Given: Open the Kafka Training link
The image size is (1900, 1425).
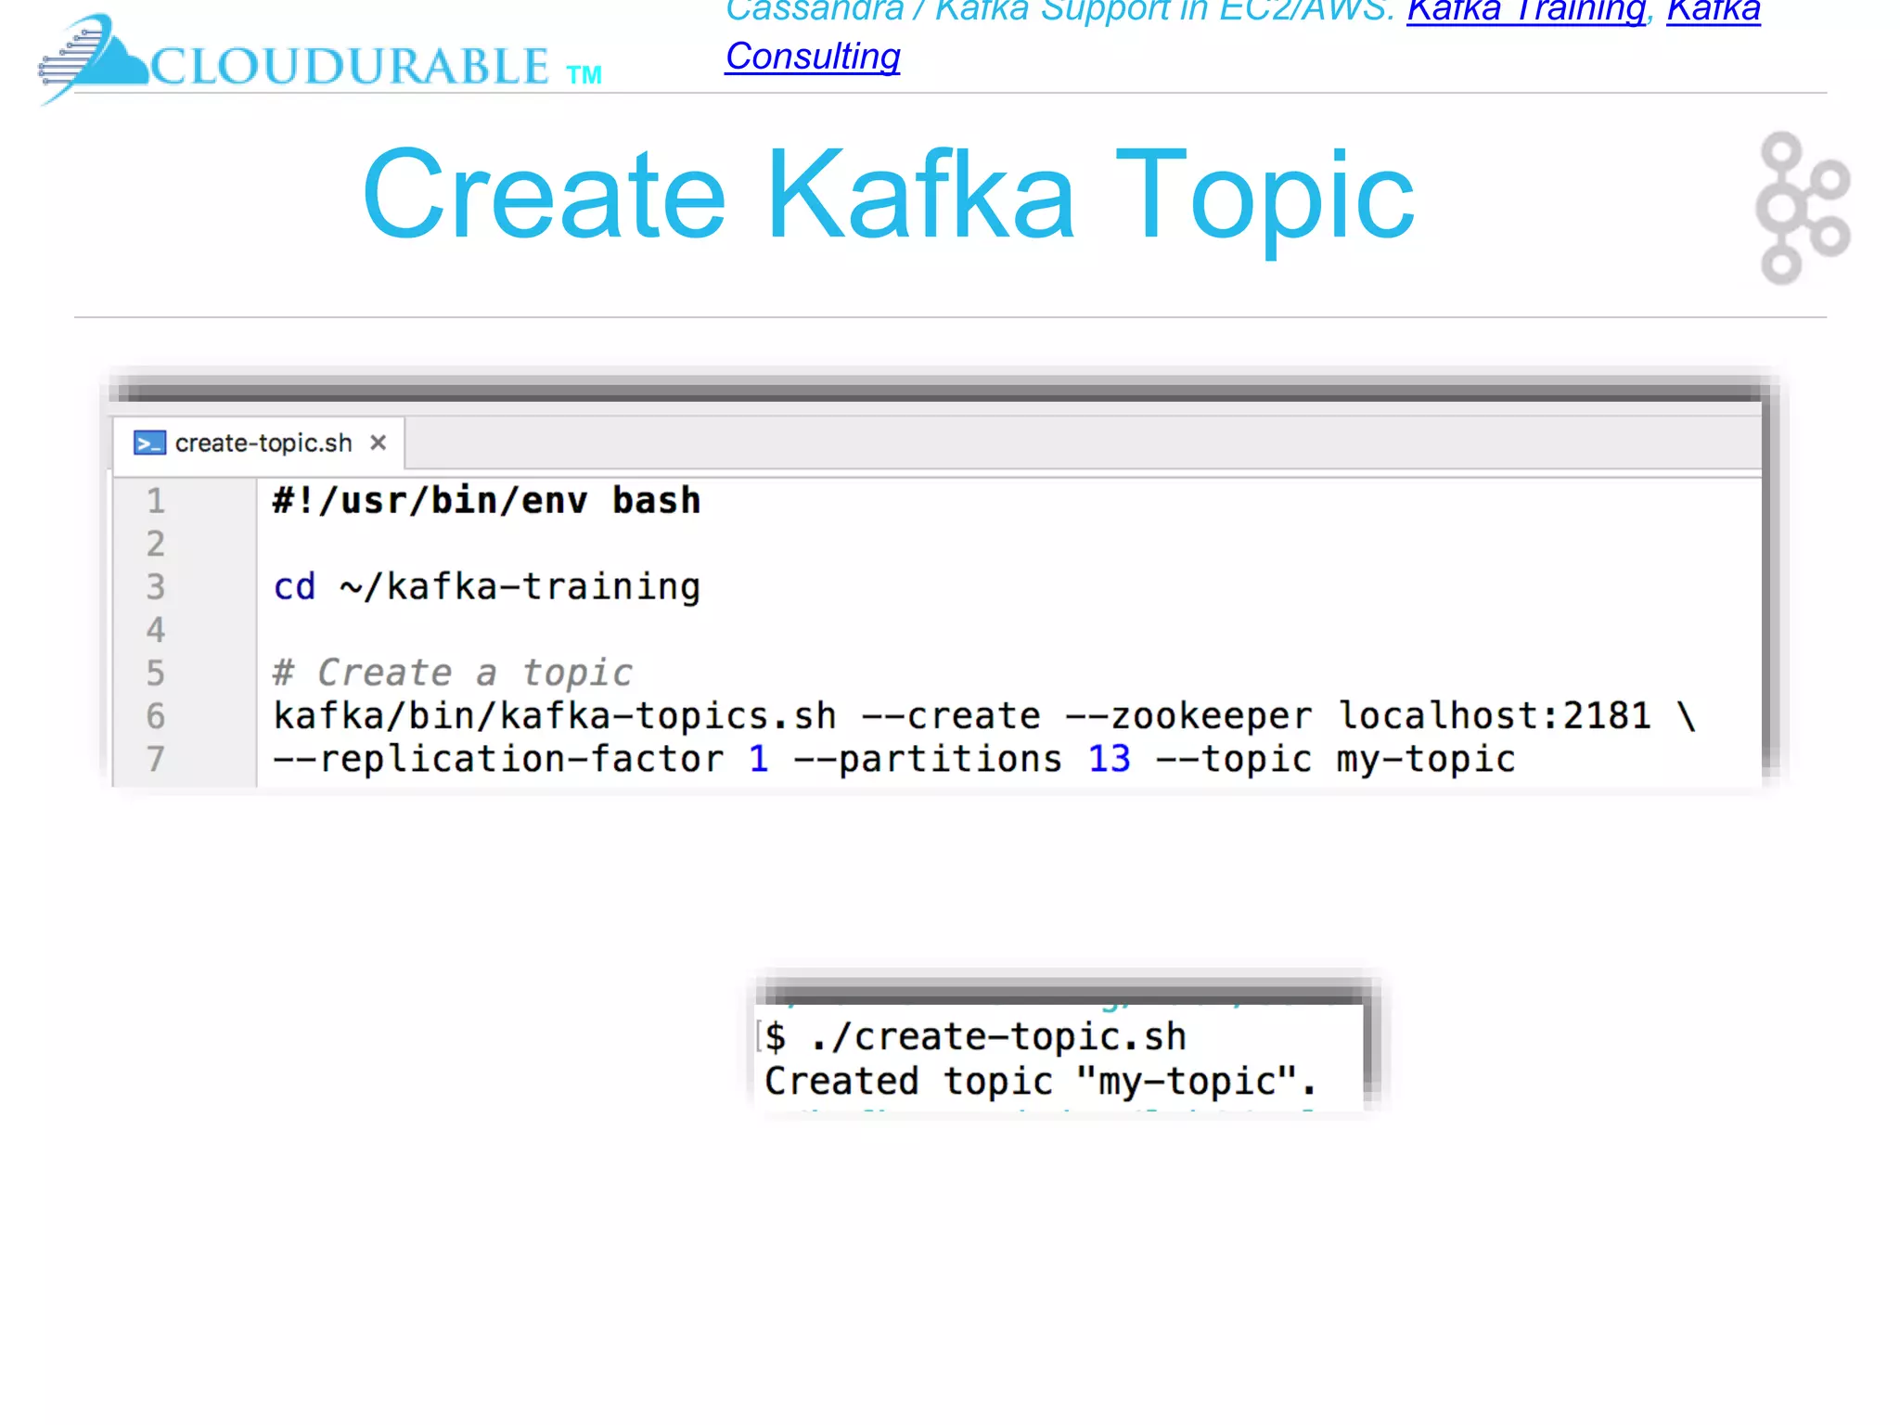Looking at the screenshot, I should tap(1526, 11).
